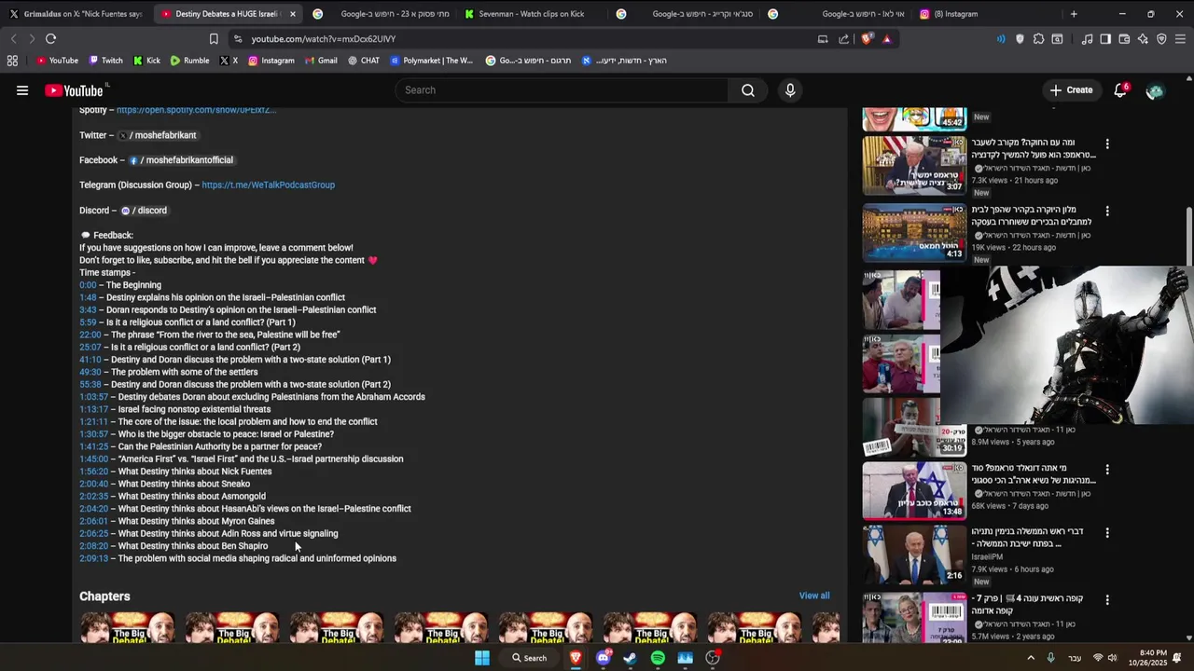The height and width of the screenshot is (671, 1194).
Task: Open the Rumble bookmark
Action: (x=189, y=61)
